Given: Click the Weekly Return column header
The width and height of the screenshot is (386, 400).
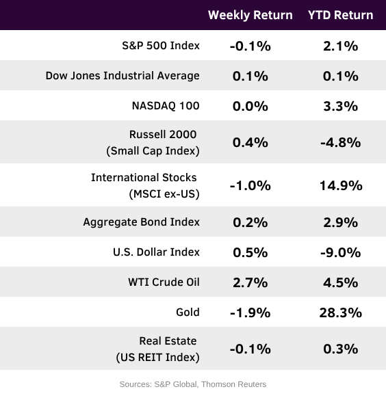Looking at the screenshot, I should pos(250,15).
